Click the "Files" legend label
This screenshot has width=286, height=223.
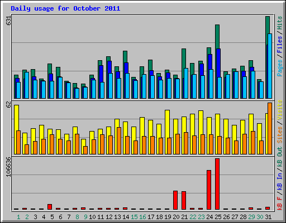[279, 45]
